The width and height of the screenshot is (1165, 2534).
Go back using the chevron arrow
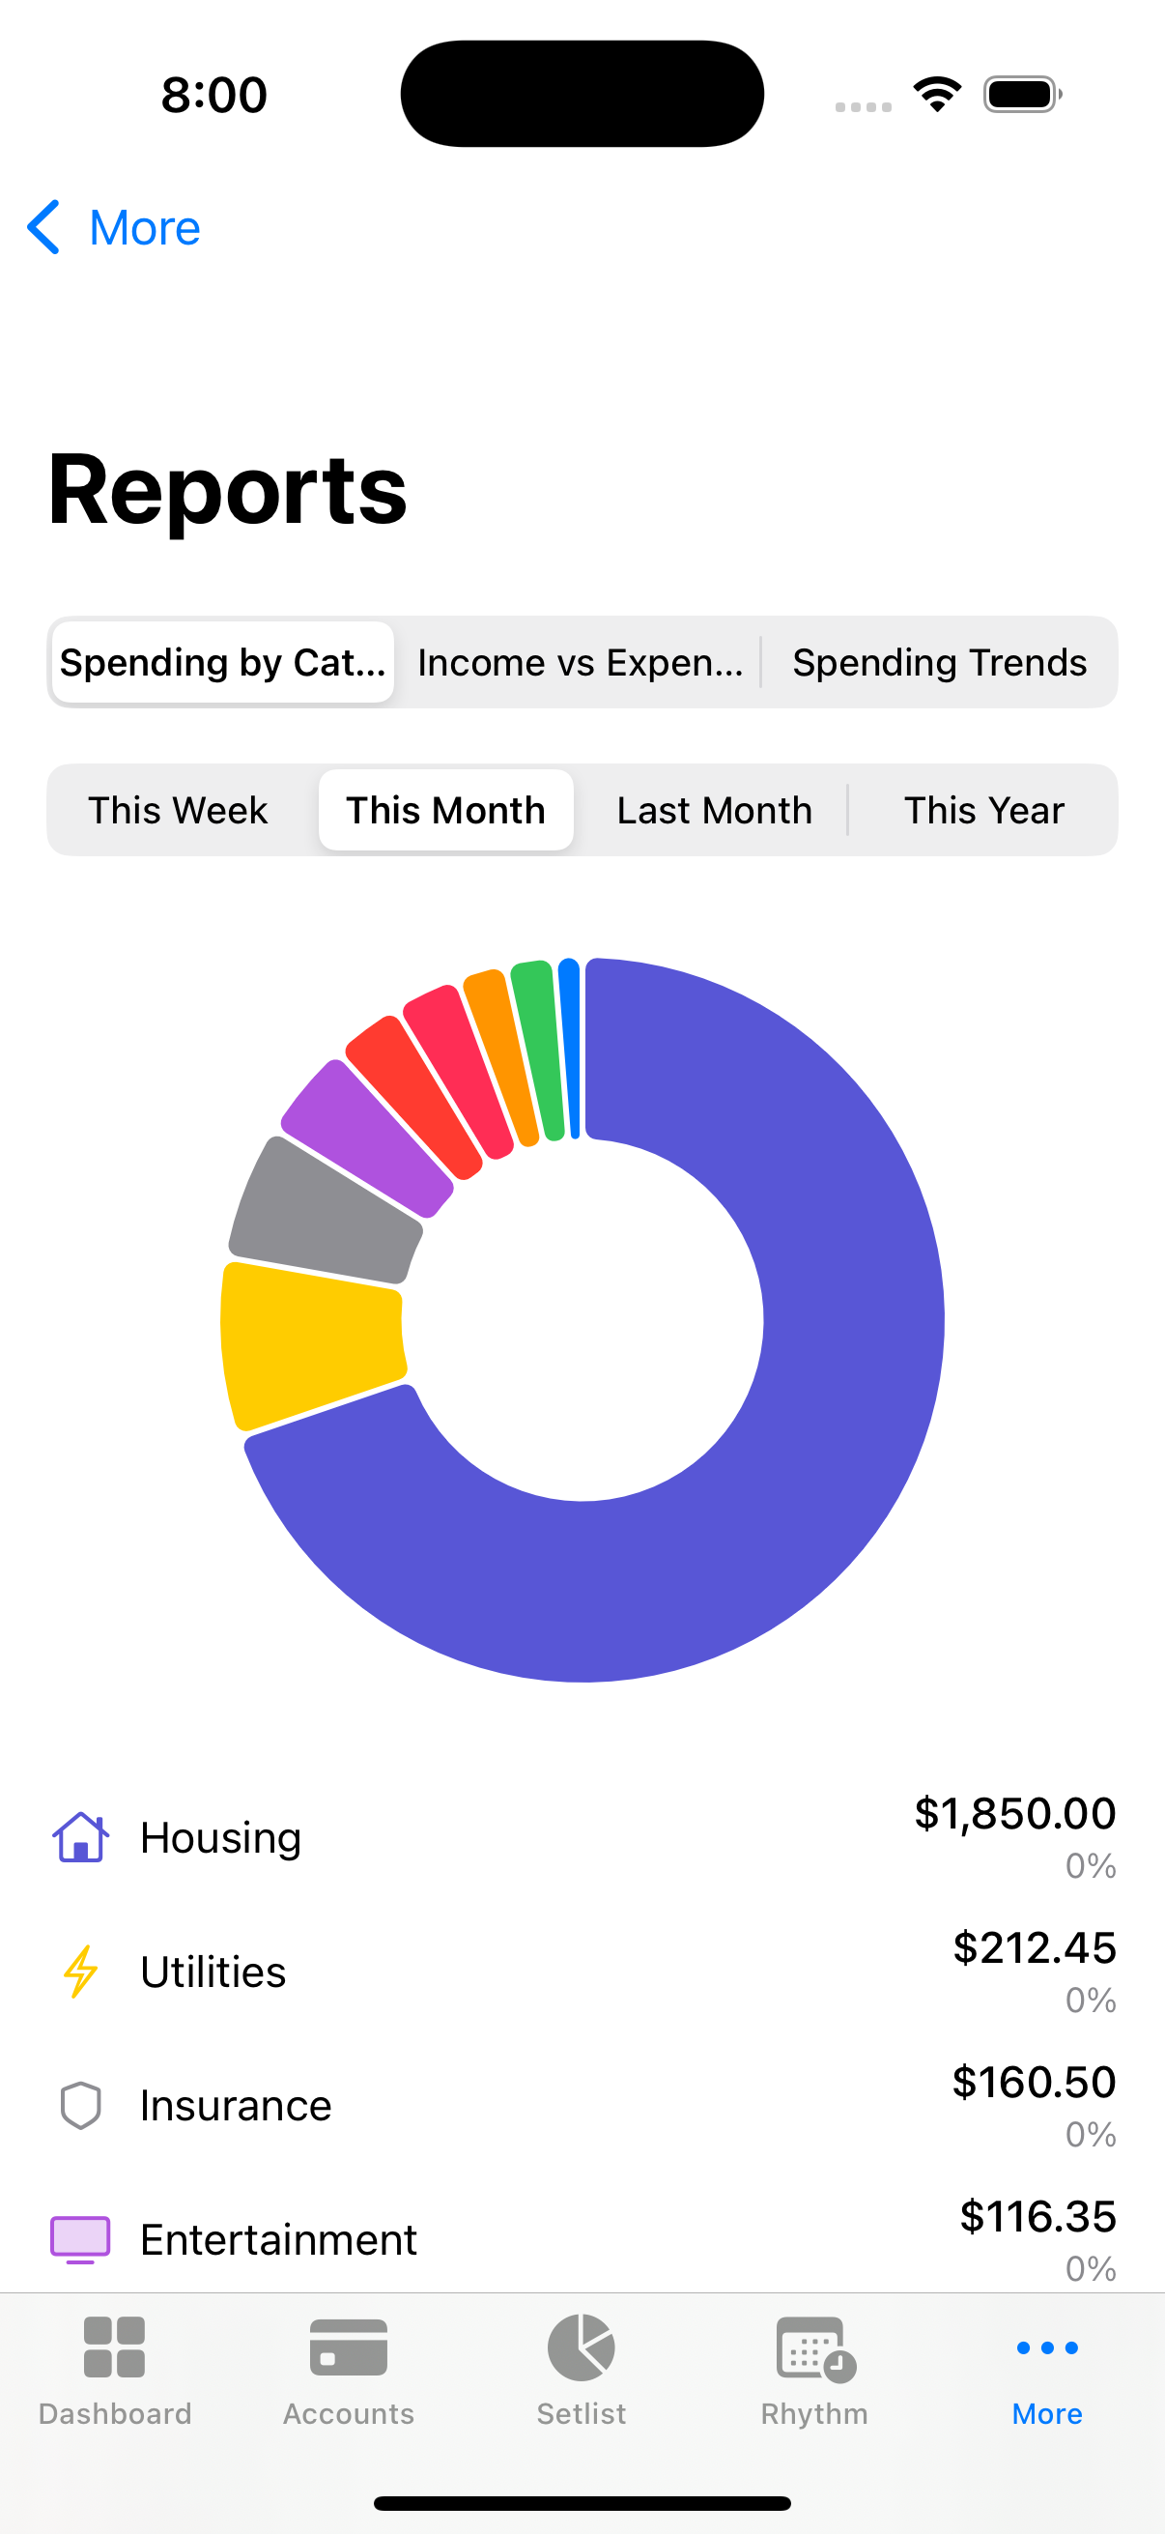tap(44, 228)
